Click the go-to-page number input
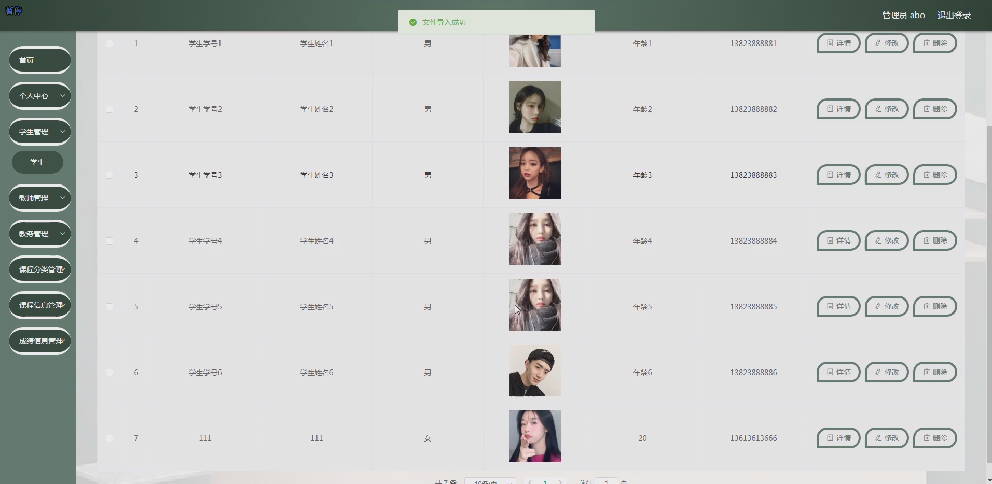Image resolution: width=992 pixels, height=484 pixels. coord(606,481)
